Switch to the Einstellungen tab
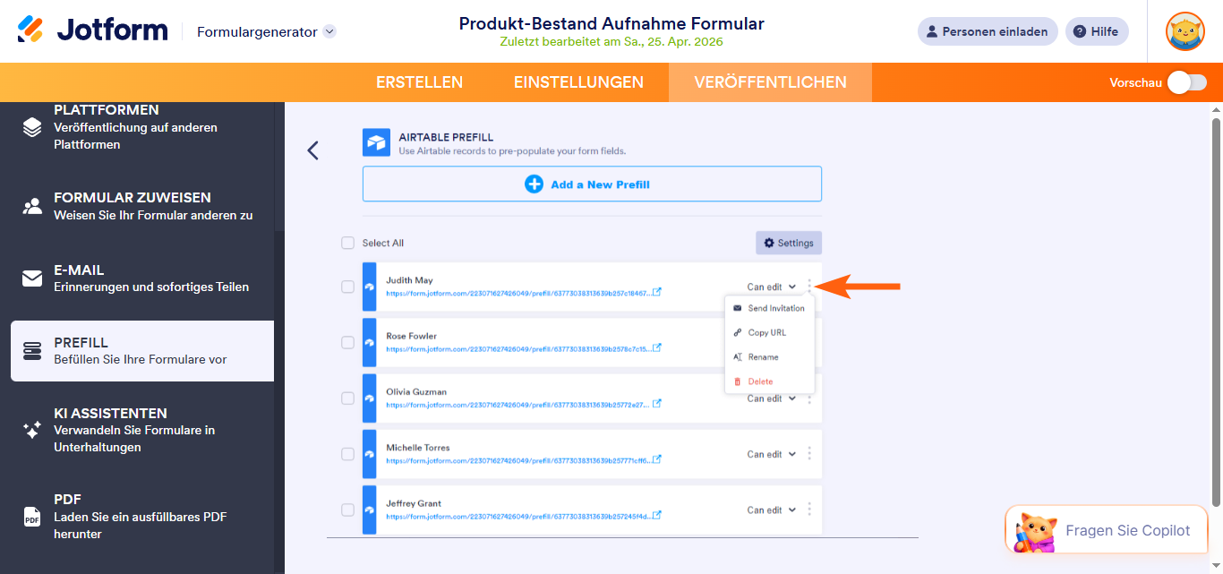 point(578,82)
